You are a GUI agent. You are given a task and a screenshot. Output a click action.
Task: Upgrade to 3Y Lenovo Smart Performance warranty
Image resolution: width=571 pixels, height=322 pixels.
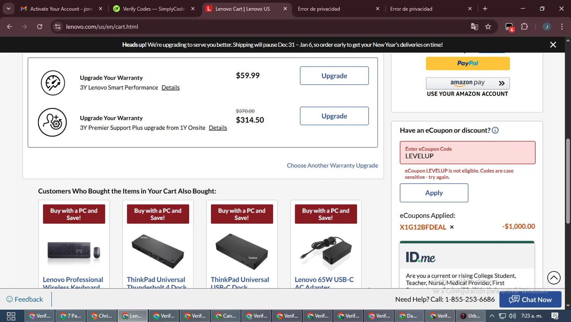click(334, 76)
